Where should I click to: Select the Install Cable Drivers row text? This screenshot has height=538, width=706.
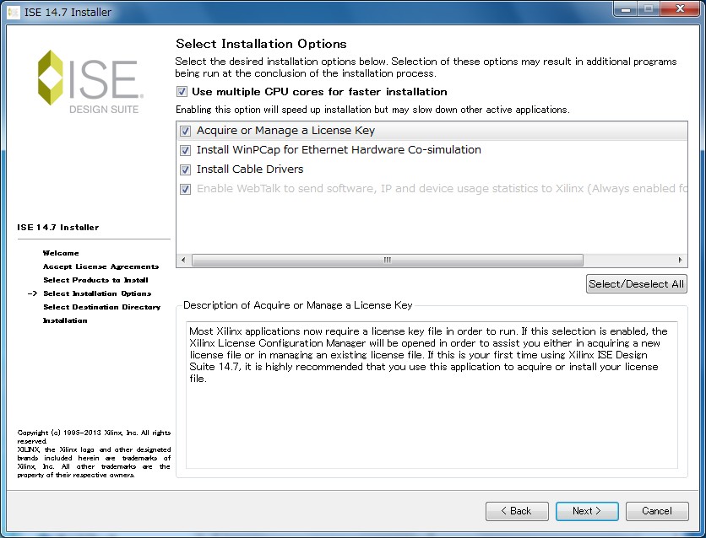point(250,169)
